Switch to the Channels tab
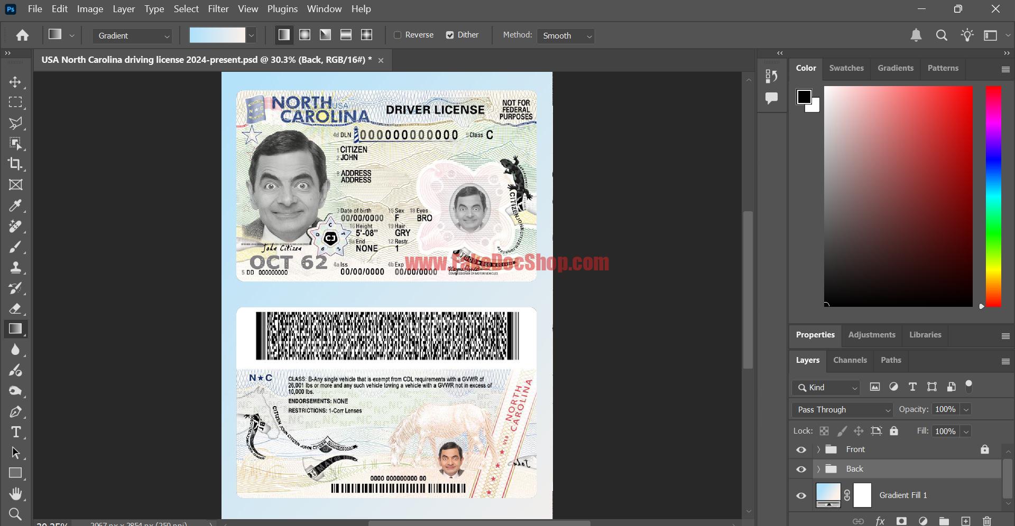The height and width of the screenshot is (526, 1015). click(x=850, y=360)
